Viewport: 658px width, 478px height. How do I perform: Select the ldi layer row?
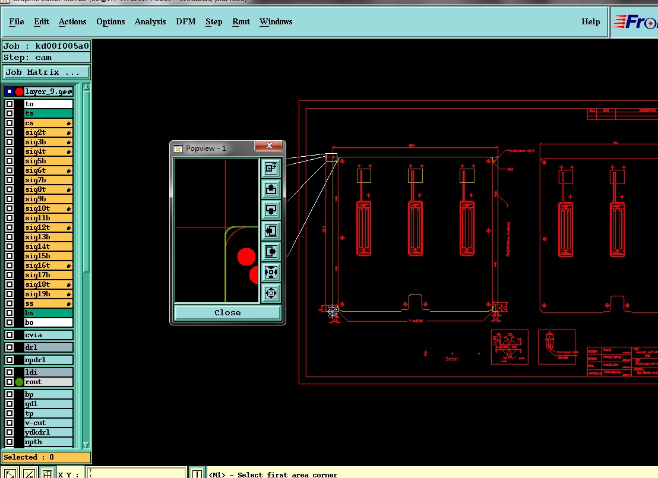48,372
